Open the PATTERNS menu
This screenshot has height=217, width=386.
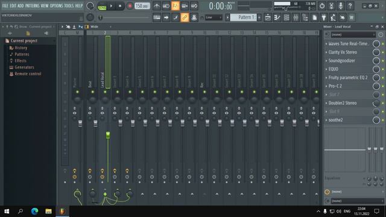pos(32,5)
